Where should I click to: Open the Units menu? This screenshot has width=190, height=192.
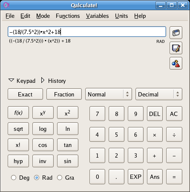tap(121, 16)
